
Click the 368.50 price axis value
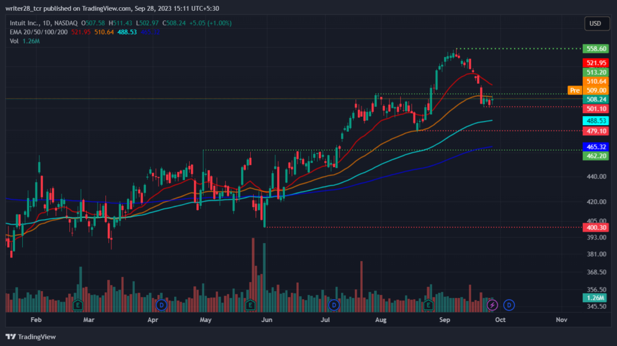pyautogui.click(x=597, y=272)
